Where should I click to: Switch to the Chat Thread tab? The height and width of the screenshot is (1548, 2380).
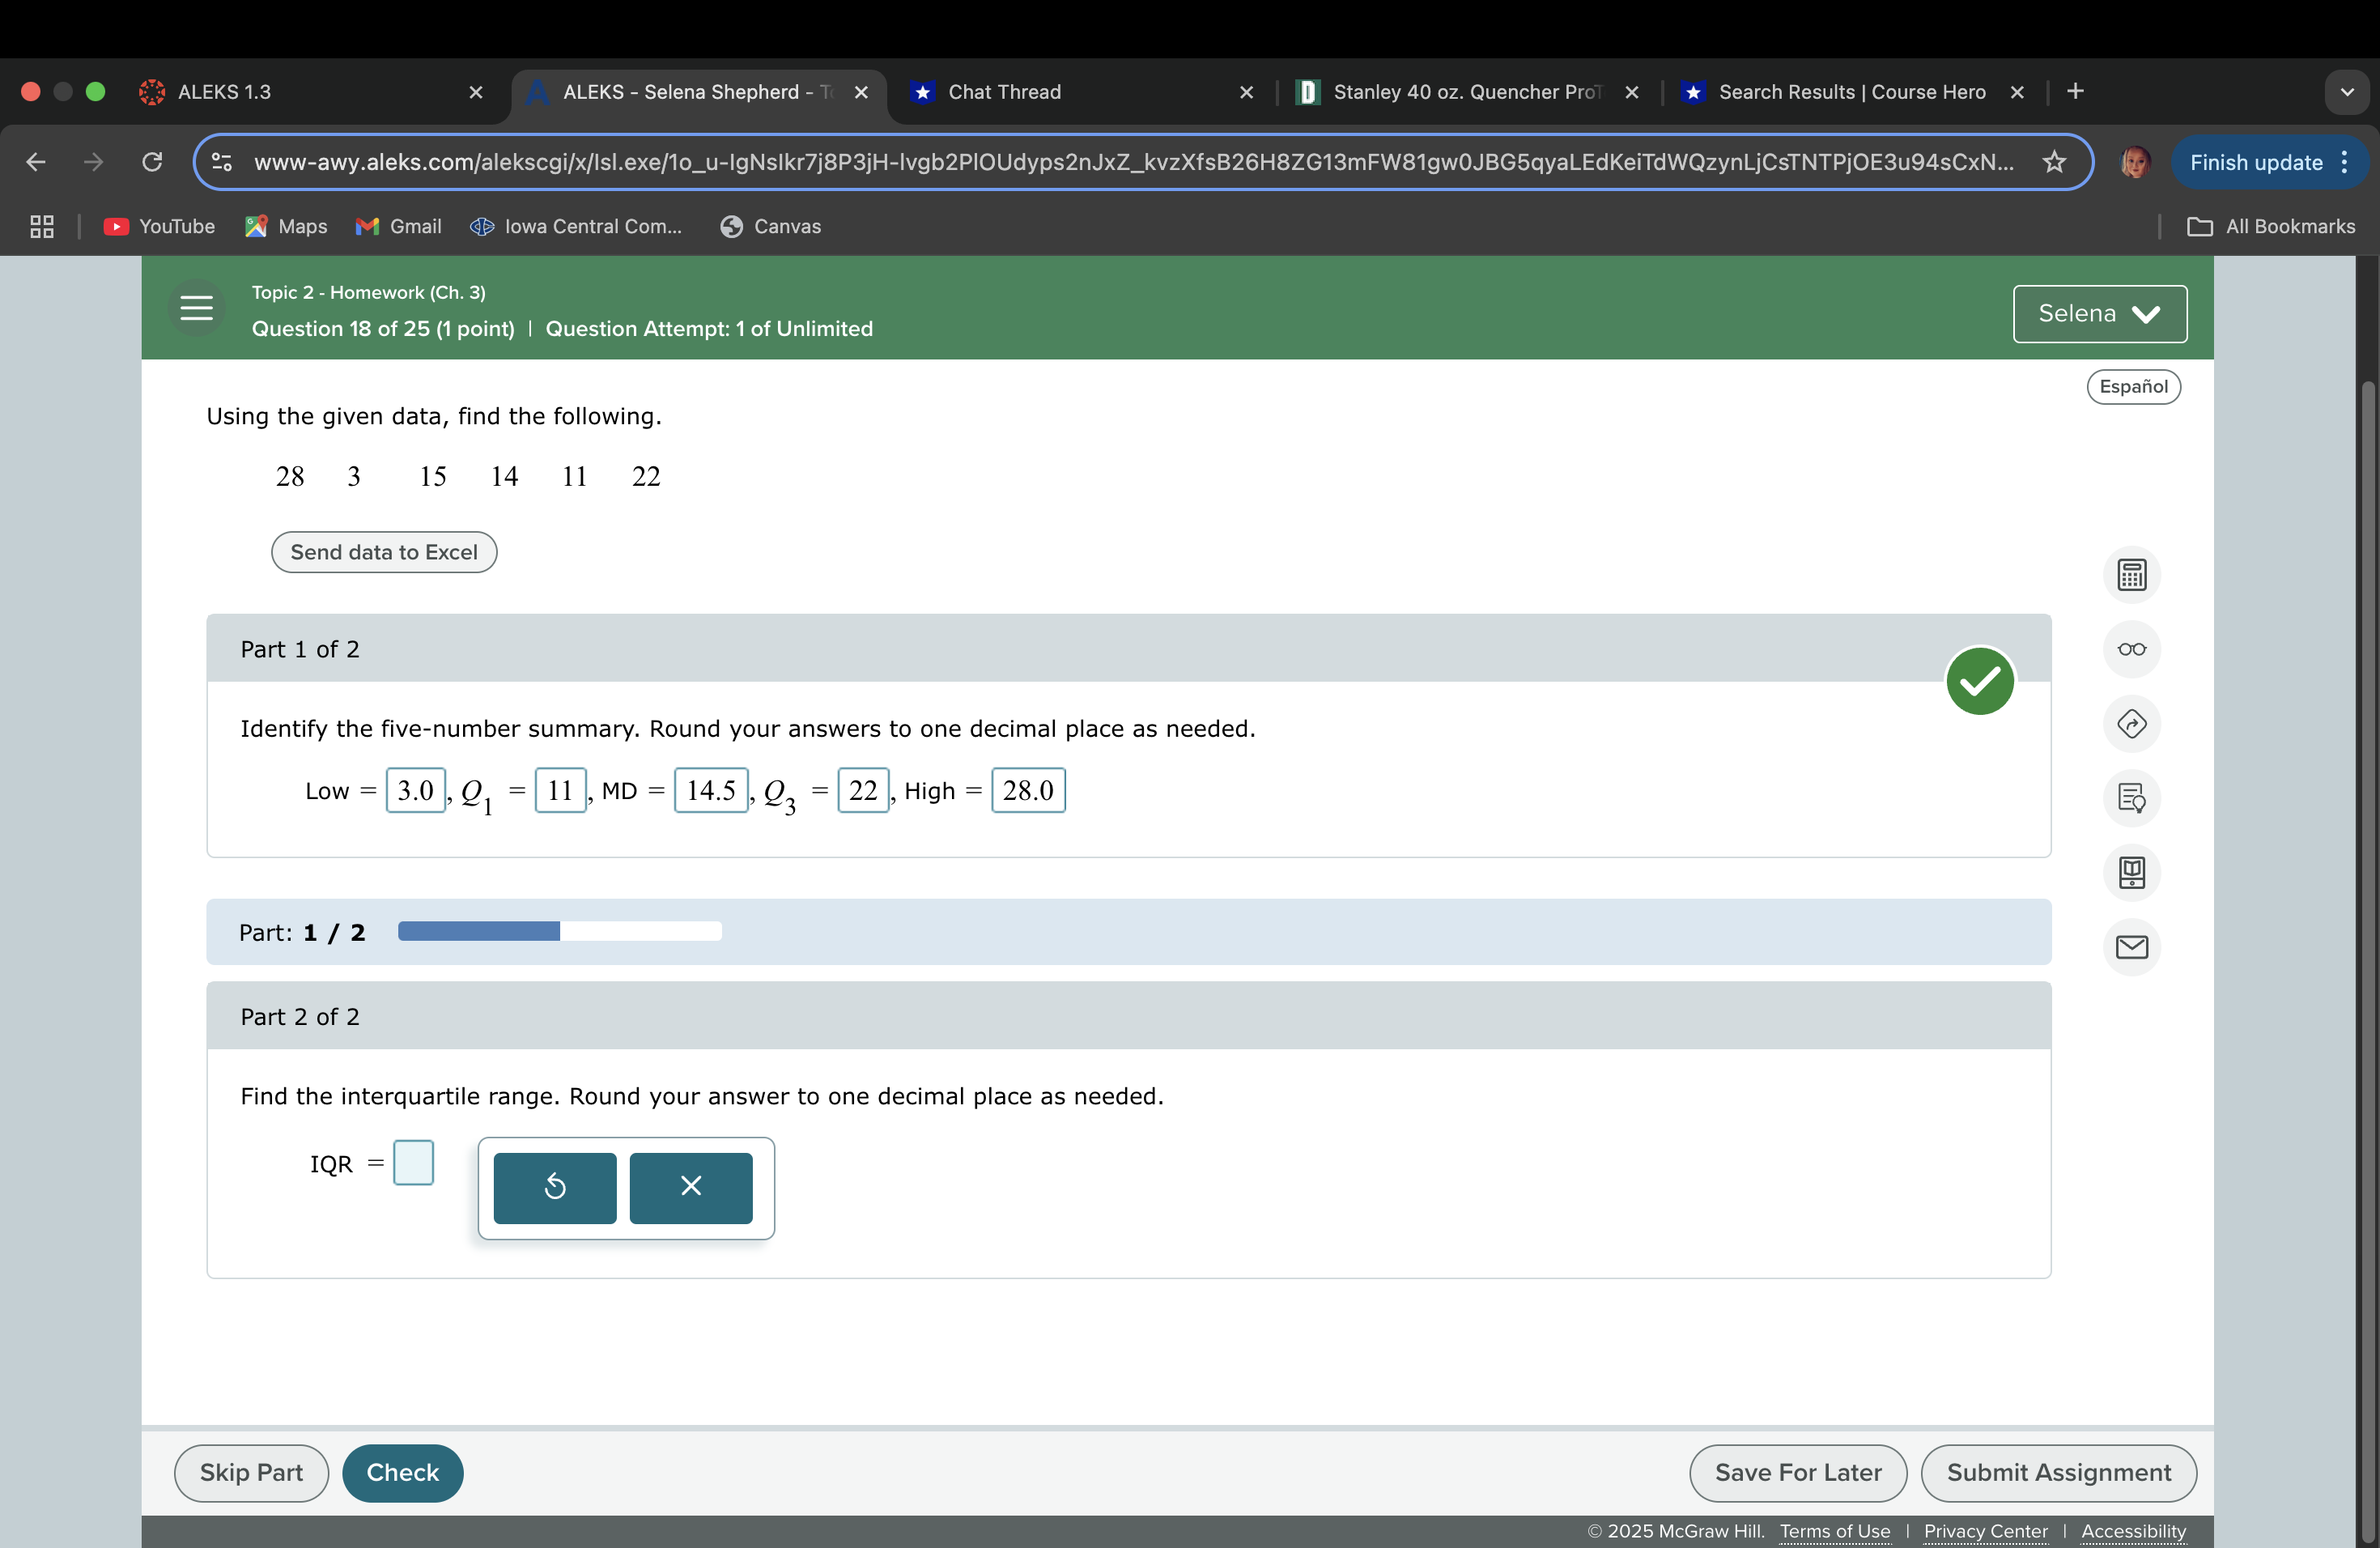[x=1004, y=92]
